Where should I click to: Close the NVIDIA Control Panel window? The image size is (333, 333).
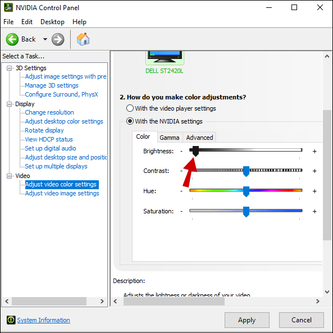pos(320,8)
